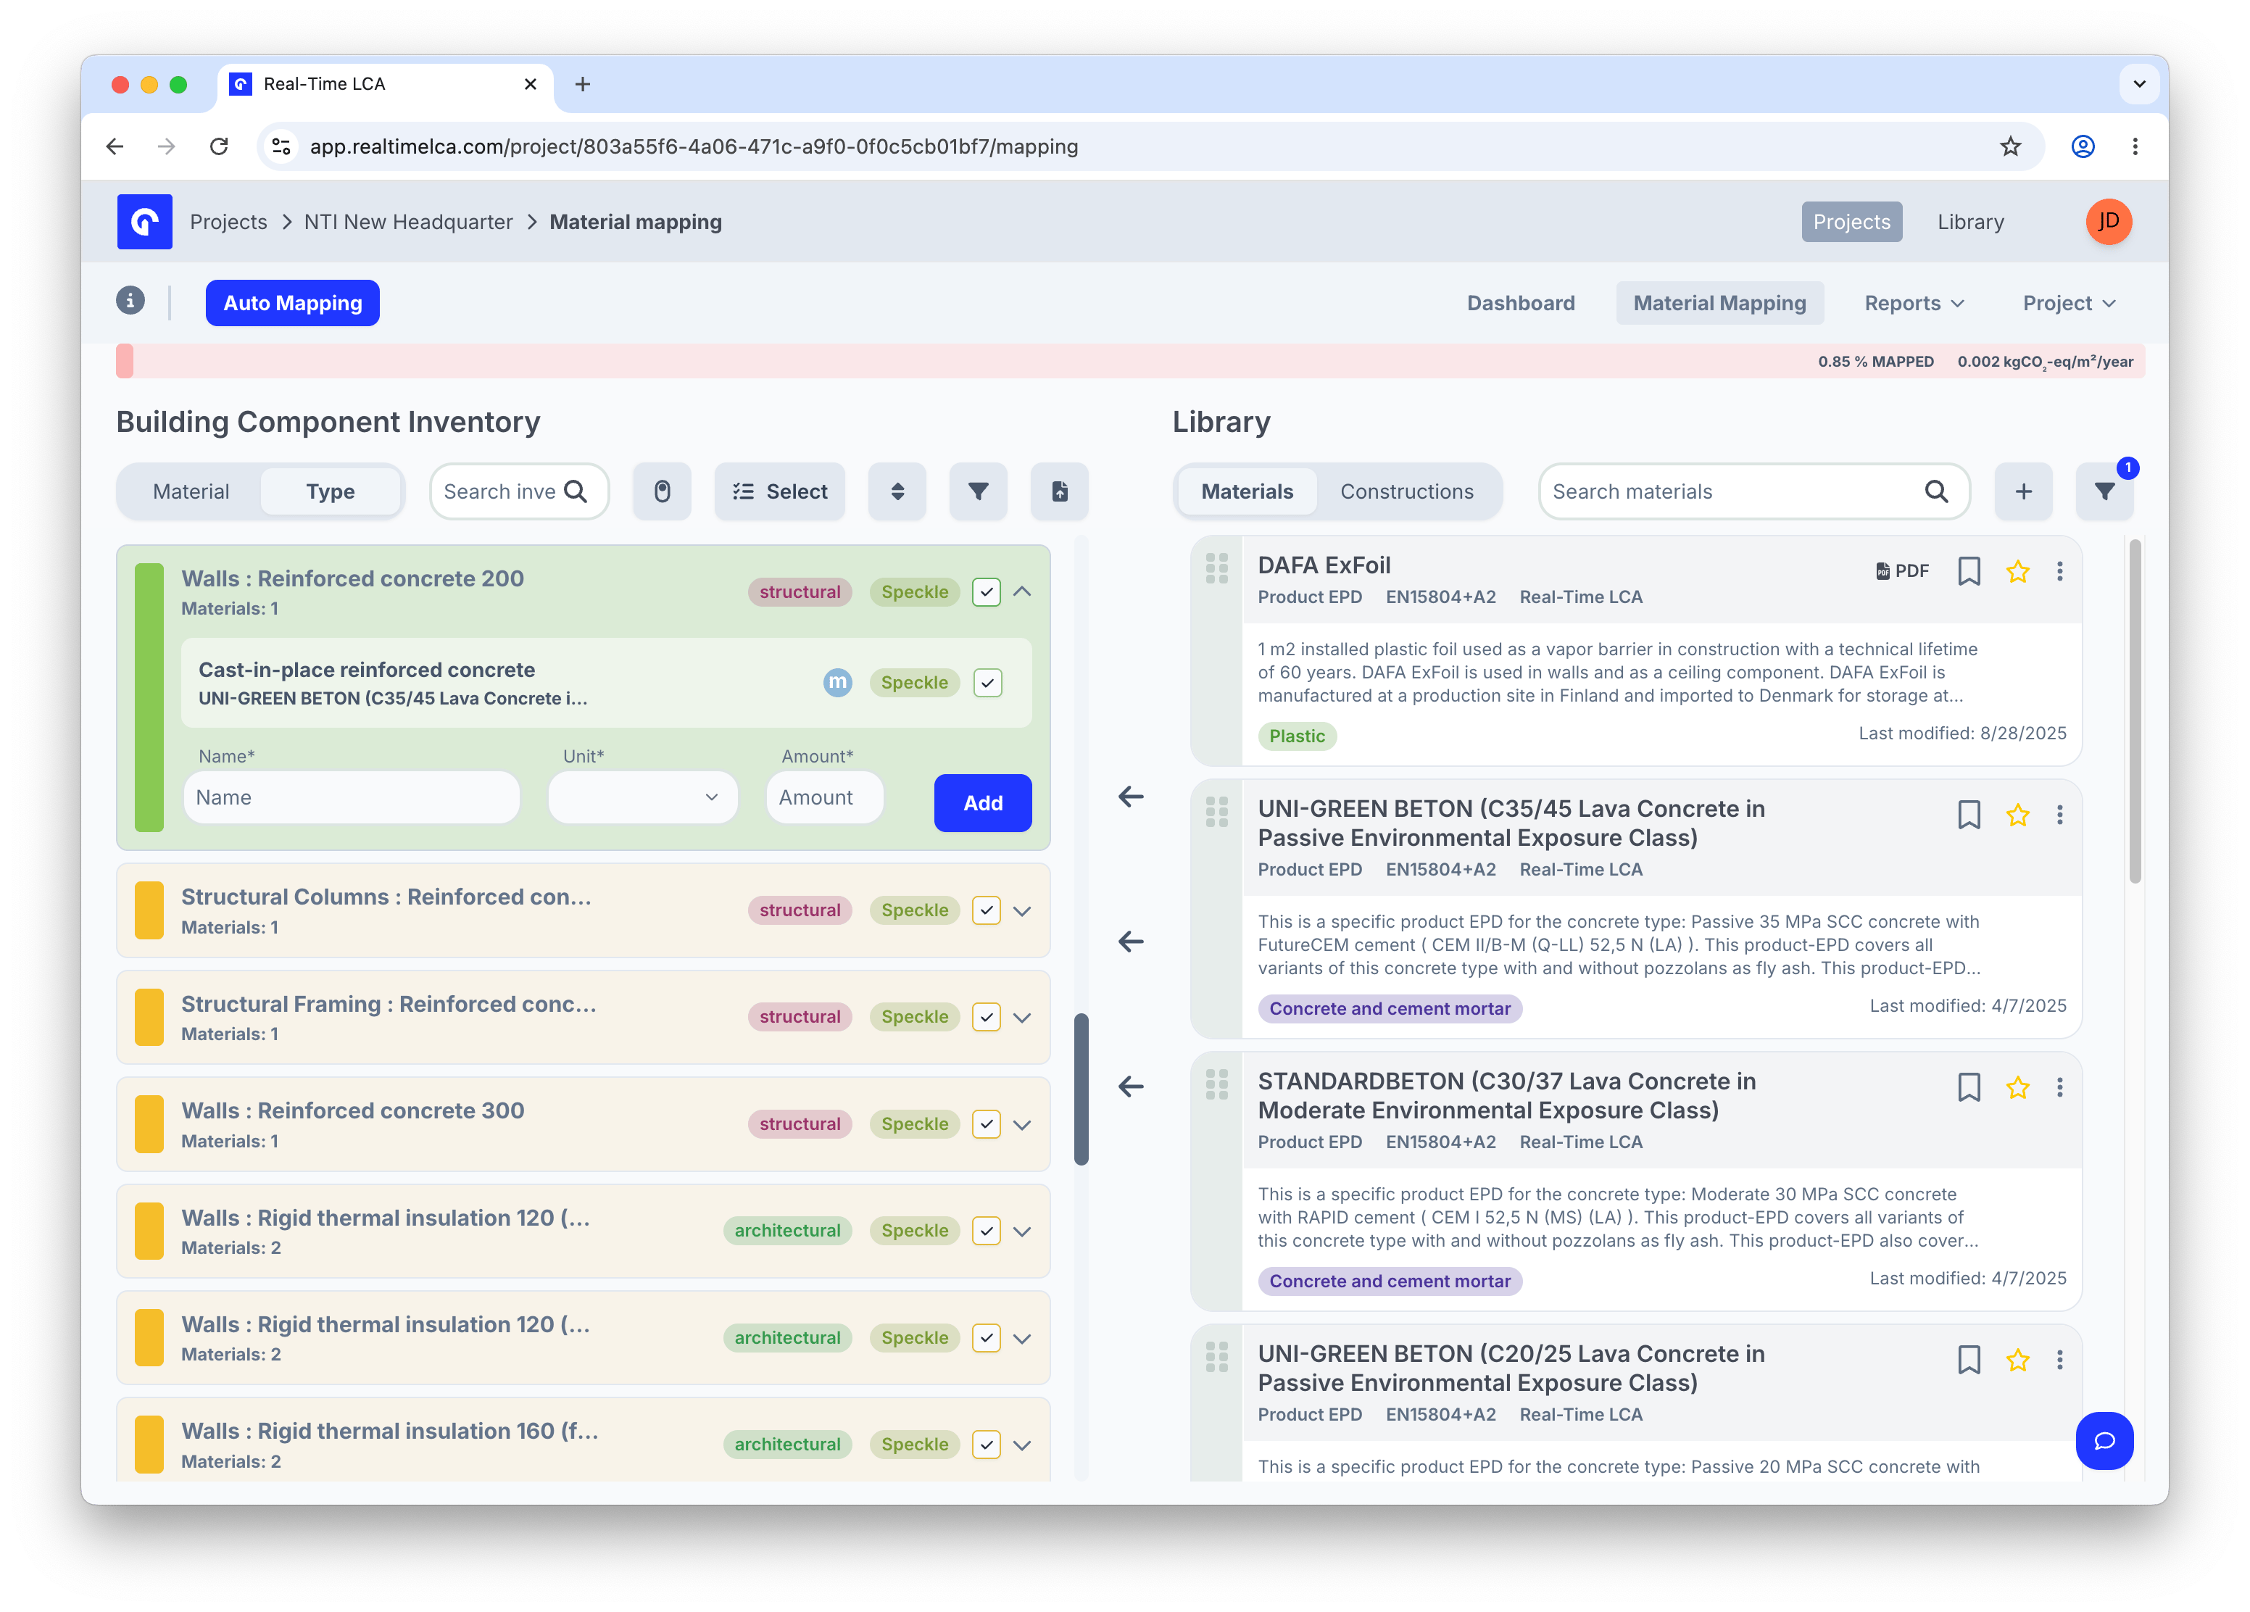Image resolution: width=2250 pixels, height=1612 pixels.
Task: Focus the Name input field
Action: tap(351, 797)
